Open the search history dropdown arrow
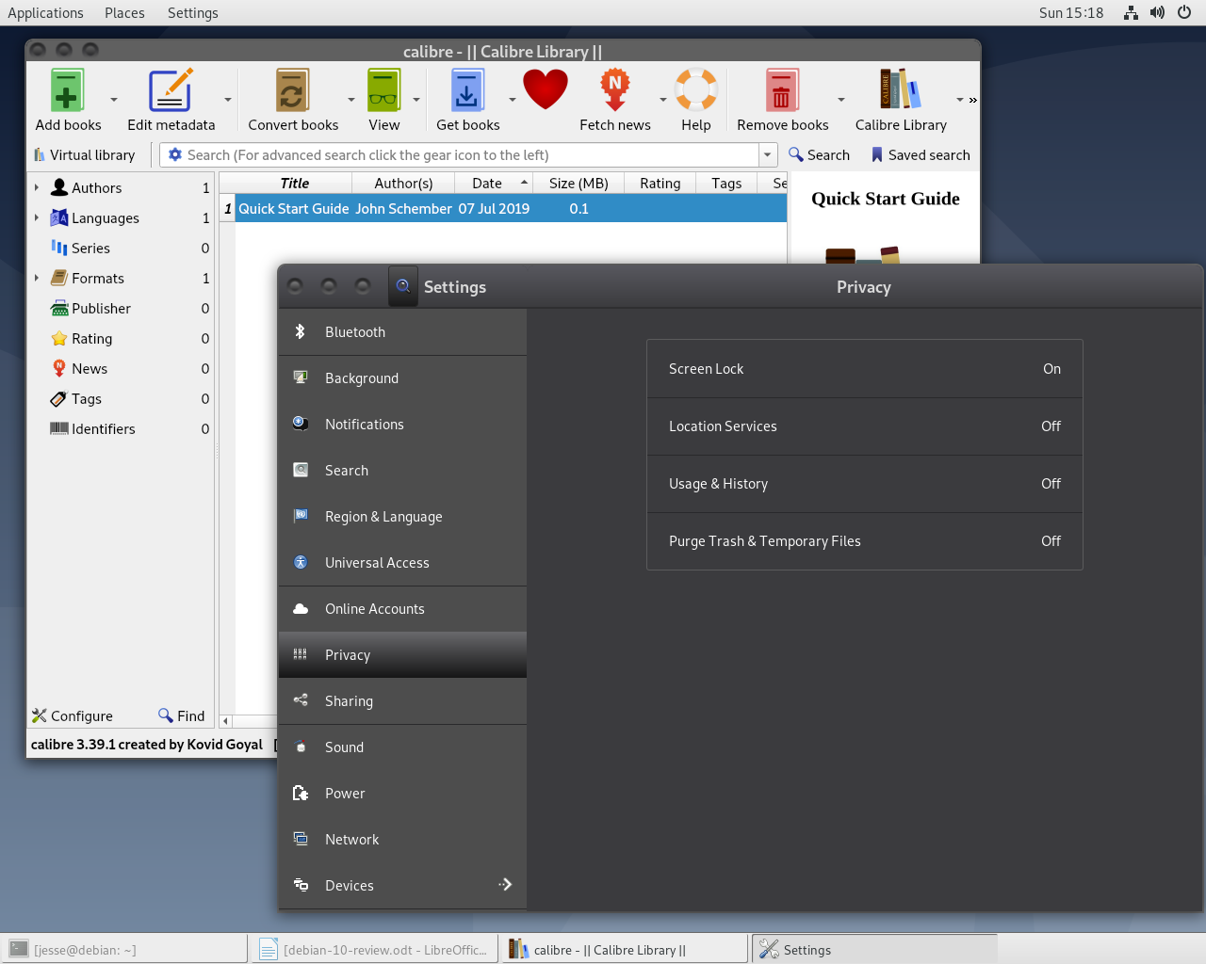This screenshot has height=964, width=1206. pyautogui.click(x=768, y=154)
